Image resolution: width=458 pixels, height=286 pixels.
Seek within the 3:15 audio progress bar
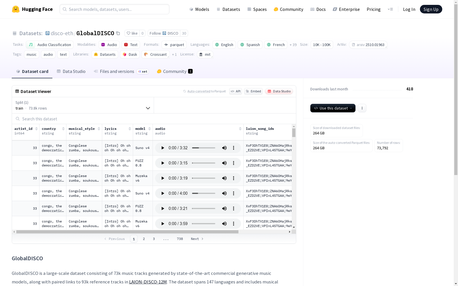point(204,163)
